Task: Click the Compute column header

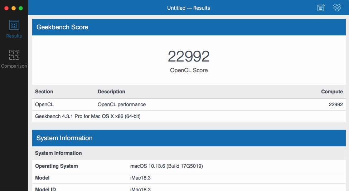Action: click(x=332, y=92)
